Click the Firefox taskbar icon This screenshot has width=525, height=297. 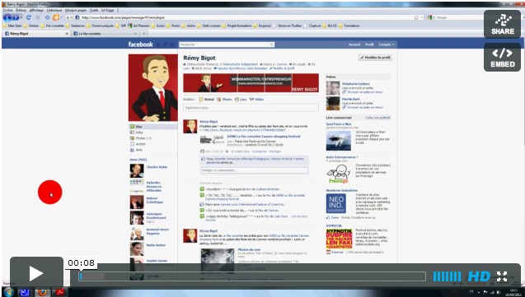42,292
